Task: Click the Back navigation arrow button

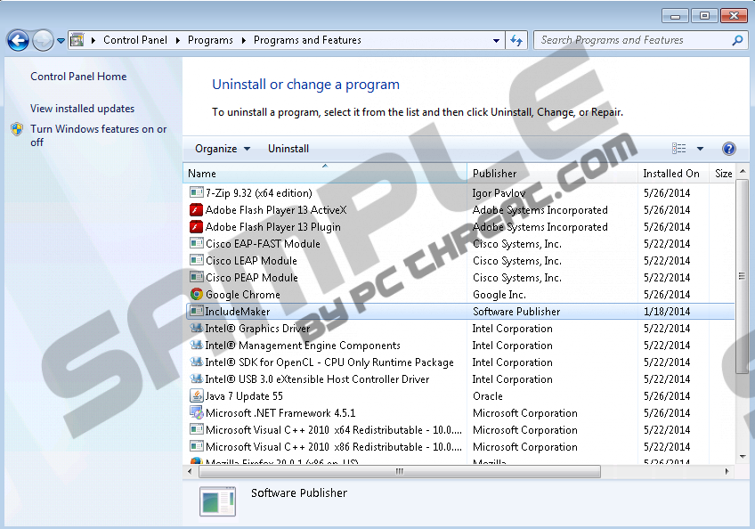Action: point(18,40)
